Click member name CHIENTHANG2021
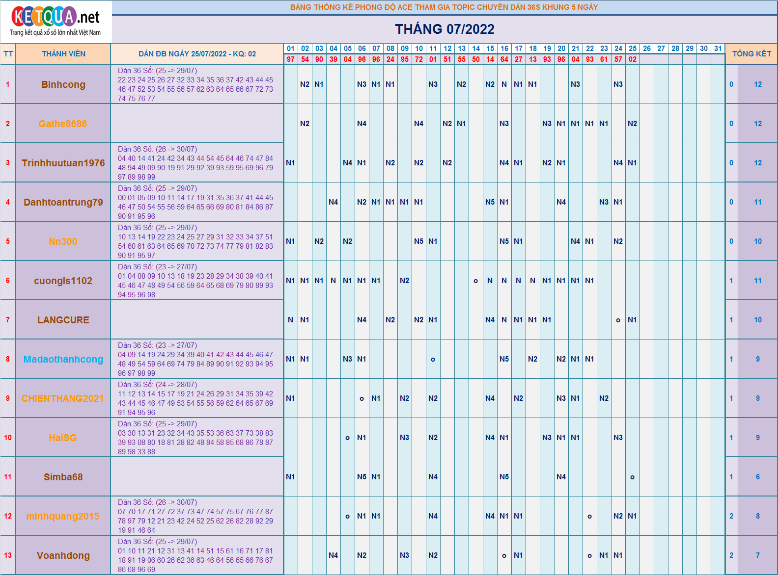Image resolution: width=778 pixels, height=575 pixels. pyautogui.click(x=63, y=398)
